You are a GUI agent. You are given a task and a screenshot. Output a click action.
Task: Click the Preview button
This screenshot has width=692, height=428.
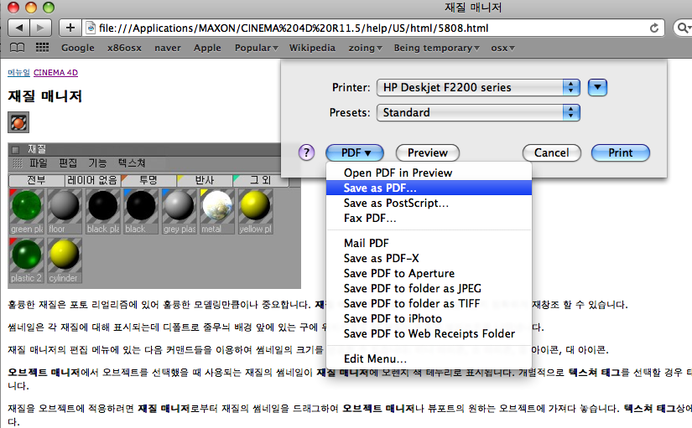click(428, 153)
